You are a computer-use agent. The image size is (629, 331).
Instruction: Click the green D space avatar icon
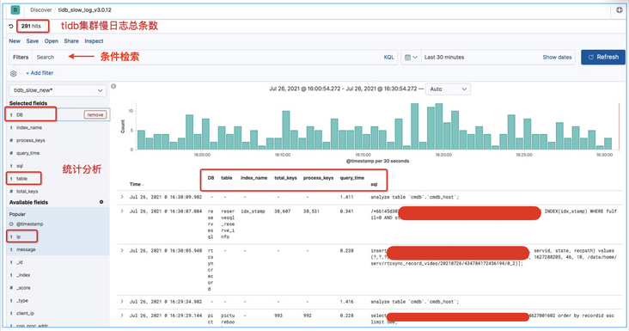(x=15, y=9)
